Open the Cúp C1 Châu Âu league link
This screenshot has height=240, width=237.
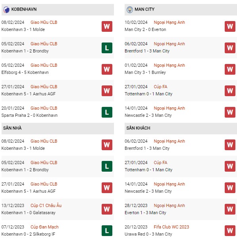click(46, 205)
